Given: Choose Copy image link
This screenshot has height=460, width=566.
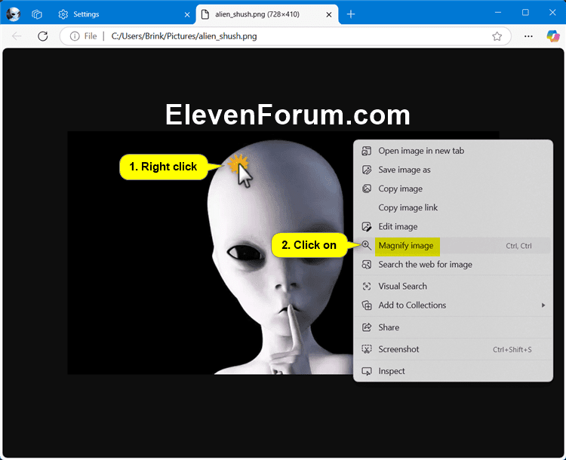Looking at the screenshot, I should (453, 207).
